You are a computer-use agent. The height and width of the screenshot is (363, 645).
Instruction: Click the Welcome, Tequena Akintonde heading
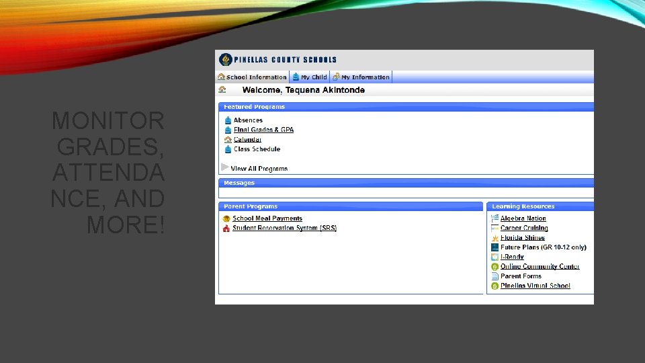[x=304, y=90]
